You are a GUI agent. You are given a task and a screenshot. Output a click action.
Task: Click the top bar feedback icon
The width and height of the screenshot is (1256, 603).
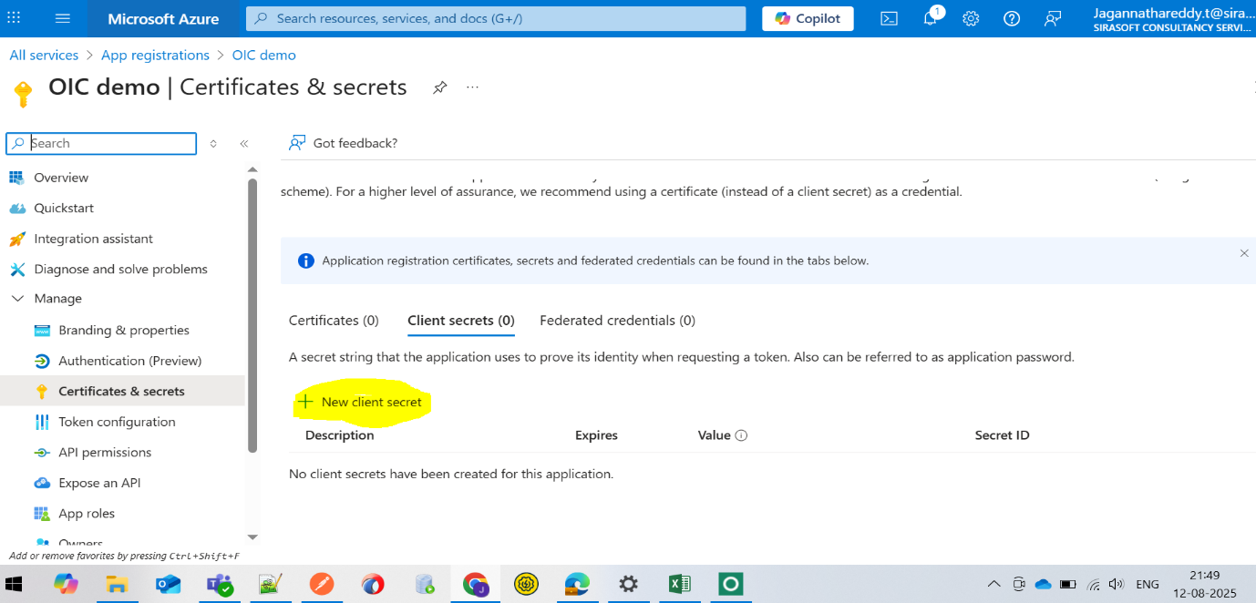1053,18
